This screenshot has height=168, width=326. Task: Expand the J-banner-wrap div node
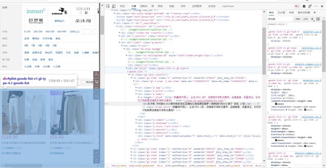pos(115,13)
